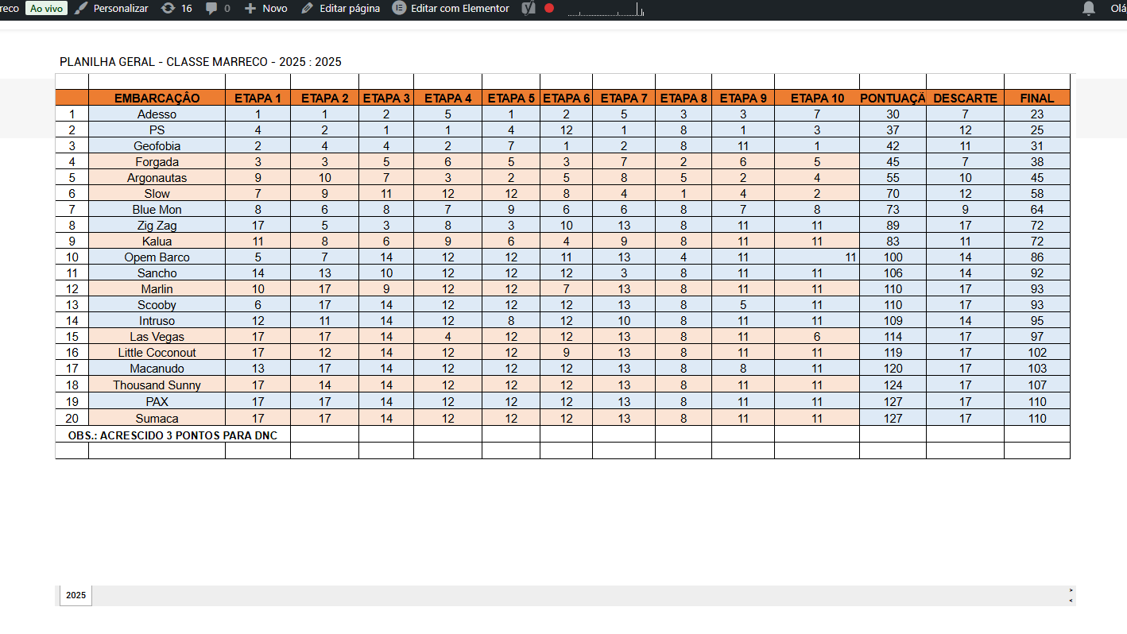Viewport: 1127px width, 634px height.
Task: Select the Adesso boat name cell
Action: 157,114
